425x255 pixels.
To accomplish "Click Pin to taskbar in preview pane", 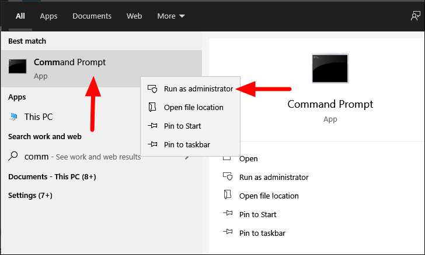I will click(262, 233).
